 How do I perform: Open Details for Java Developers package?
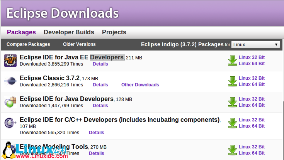pos(100,105)
